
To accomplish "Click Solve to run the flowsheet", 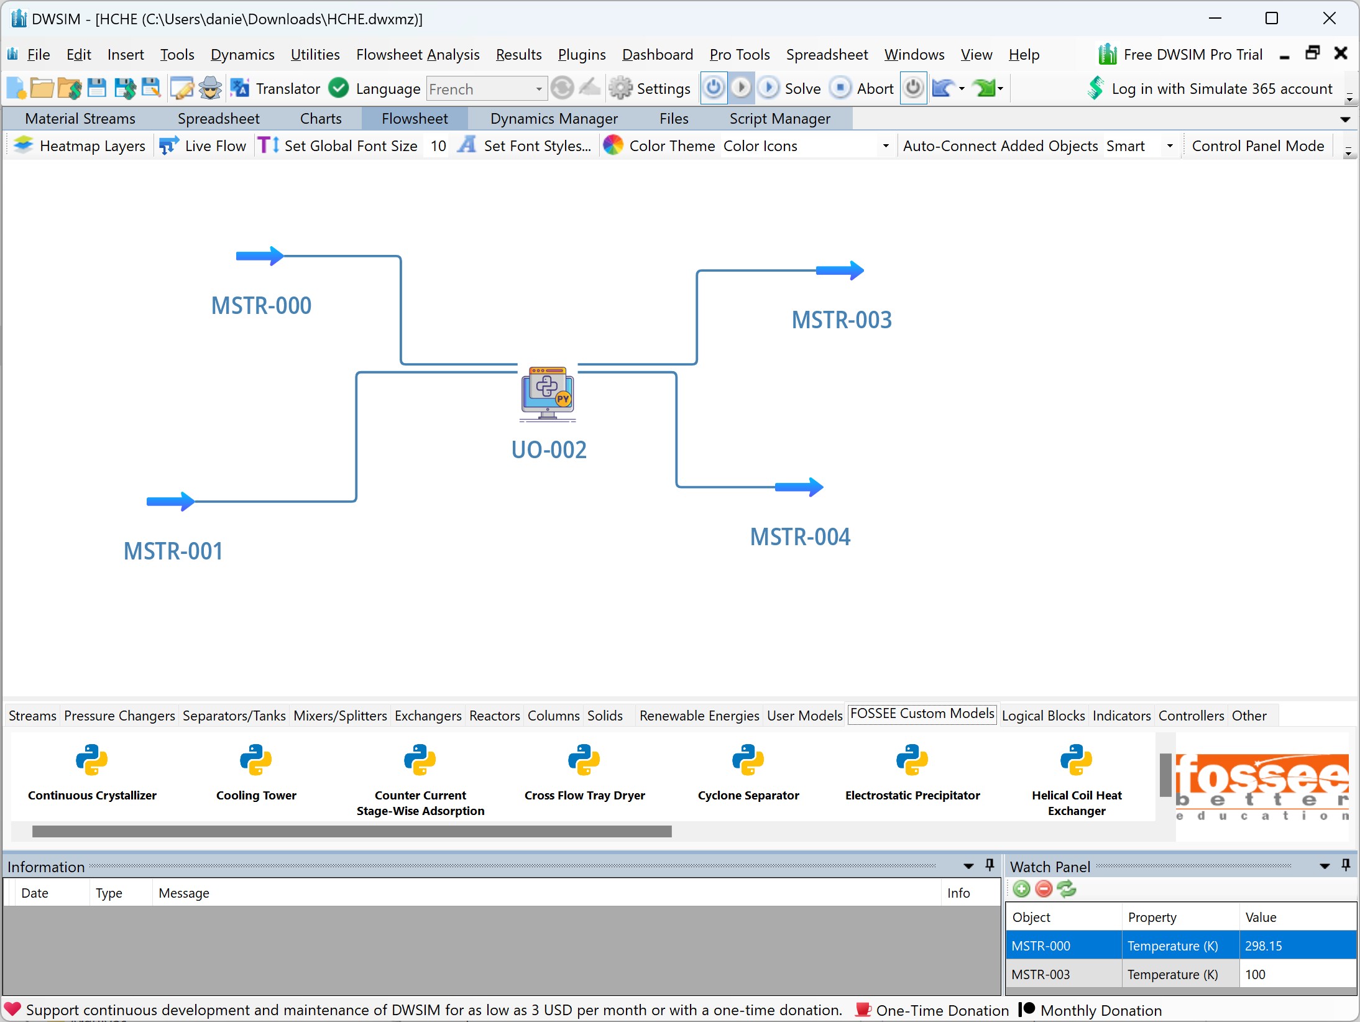I will coord(790,88).
